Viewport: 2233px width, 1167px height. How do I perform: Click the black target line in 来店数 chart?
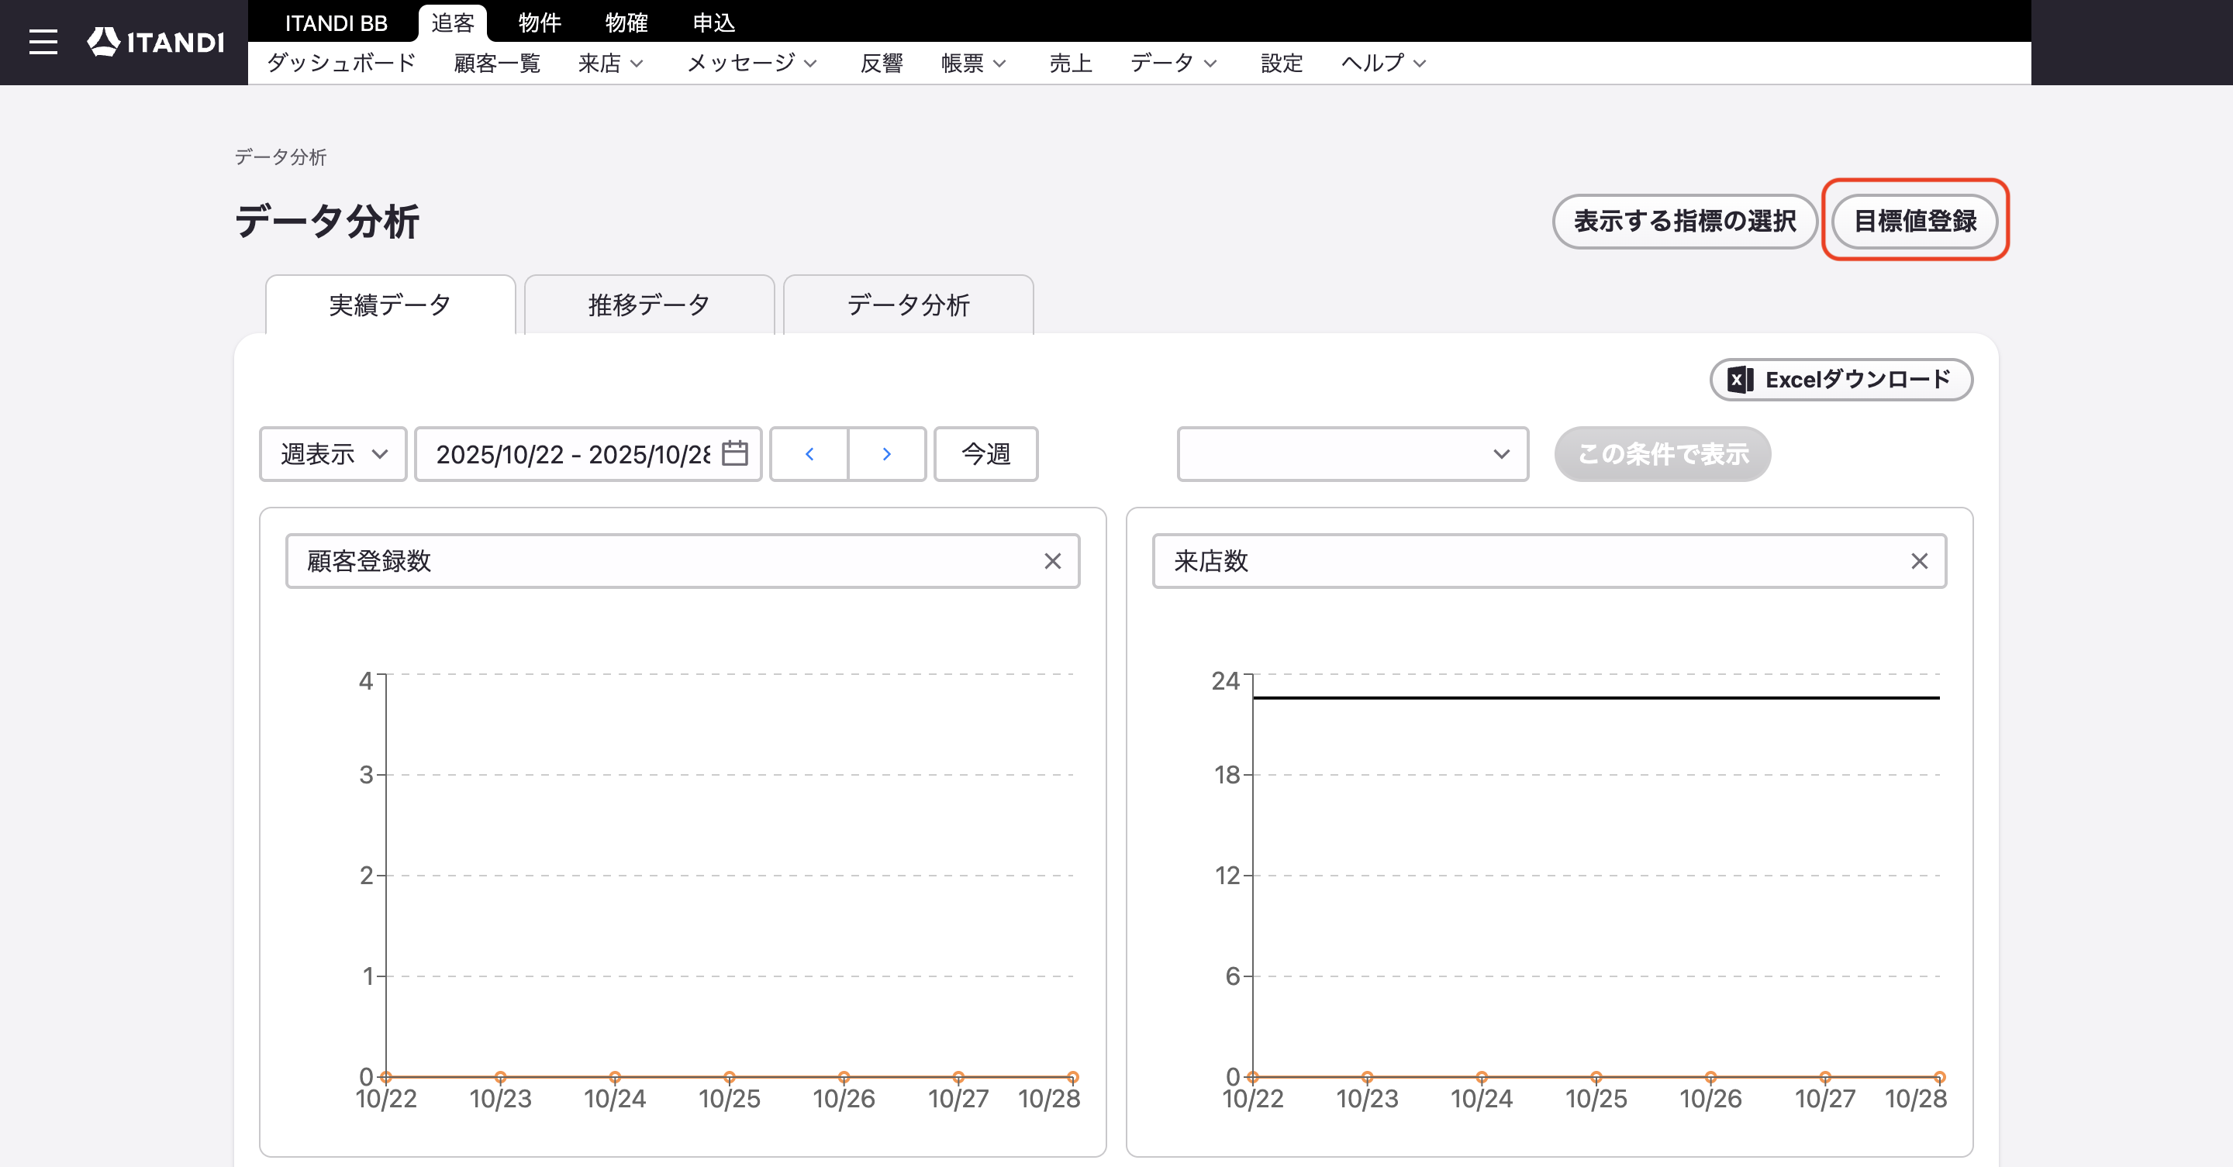click(1596, 697)
